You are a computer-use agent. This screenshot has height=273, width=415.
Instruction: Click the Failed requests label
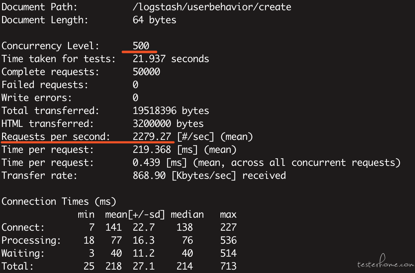coord(45,85)
